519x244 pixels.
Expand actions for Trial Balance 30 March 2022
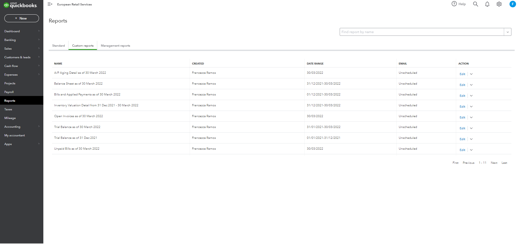point(471,128)
